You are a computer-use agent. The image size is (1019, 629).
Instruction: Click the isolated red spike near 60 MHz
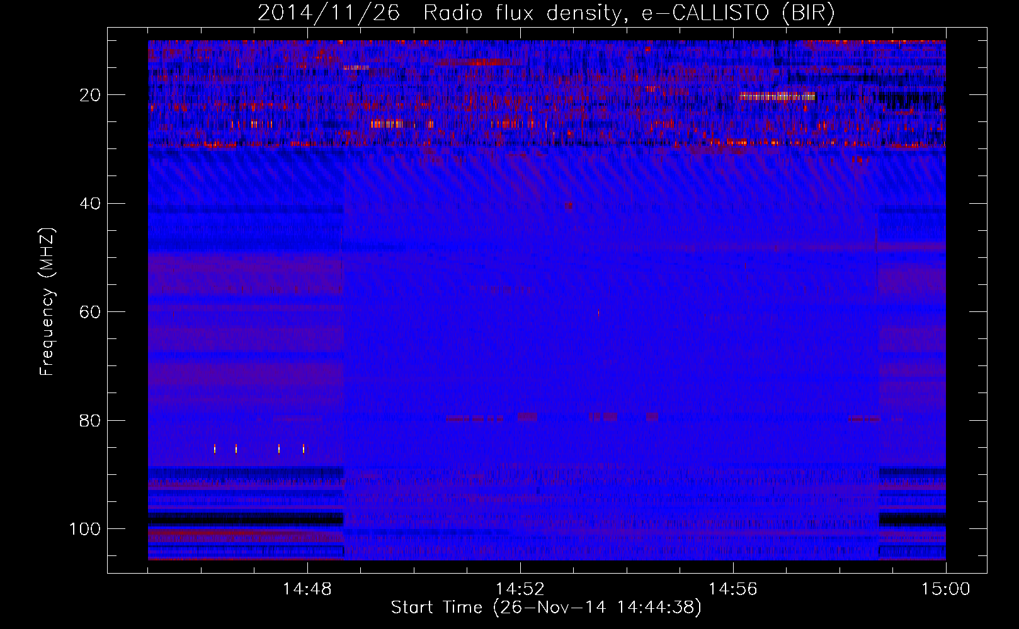[x=598, y=313]
